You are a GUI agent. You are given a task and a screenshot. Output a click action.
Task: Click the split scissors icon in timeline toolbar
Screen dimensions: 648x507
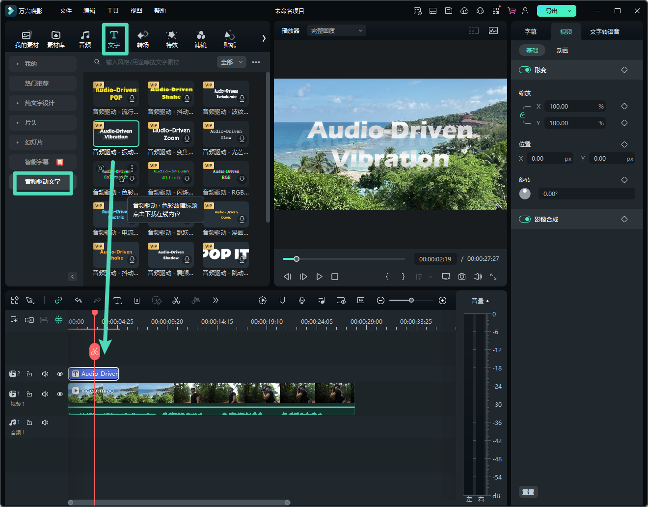[176, 300]
